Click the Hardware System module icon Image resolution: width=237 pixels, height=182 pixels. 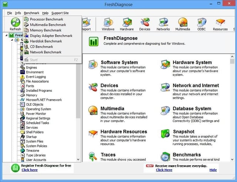click(165, 64)
